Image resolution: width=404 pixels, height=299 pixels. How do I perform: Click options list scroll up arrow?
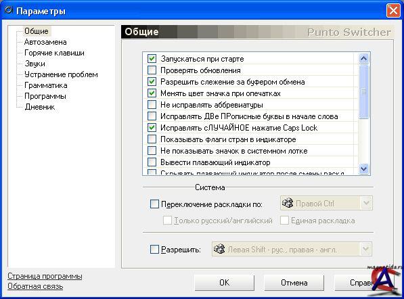(363, 59)
